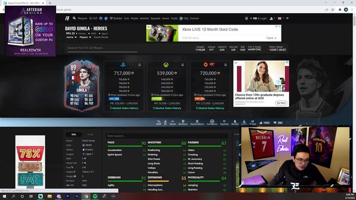Open the Career menu in the navbar

point(194,18)
